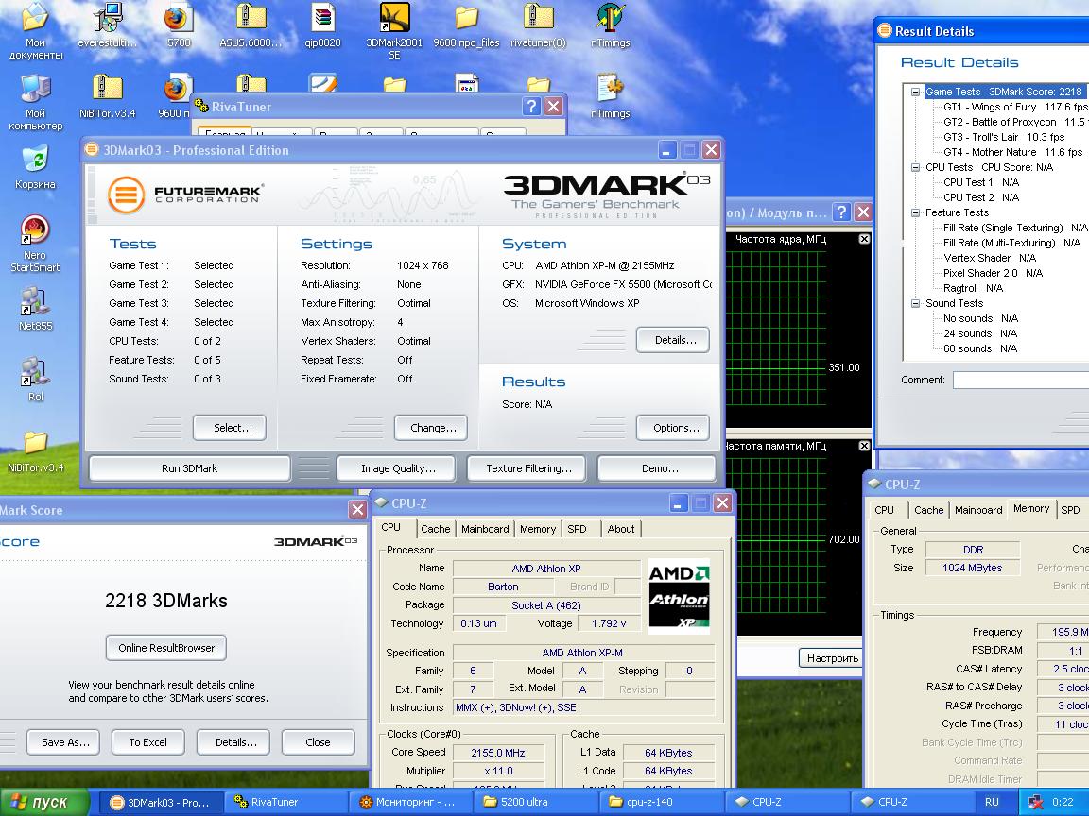Open the NiBiTor.v3.4 folder icon
The height and width of the screenshot is (816, 1089).
35,451
